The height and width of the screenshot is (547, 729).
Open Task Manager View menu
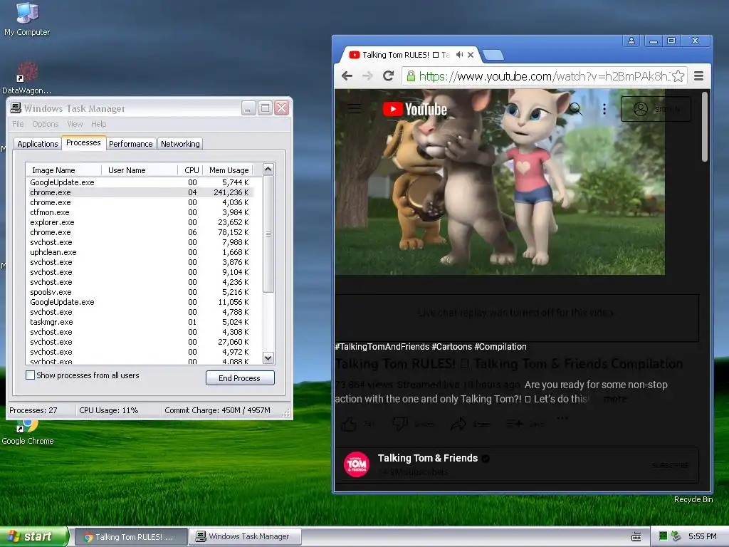[x=75, y=124]
